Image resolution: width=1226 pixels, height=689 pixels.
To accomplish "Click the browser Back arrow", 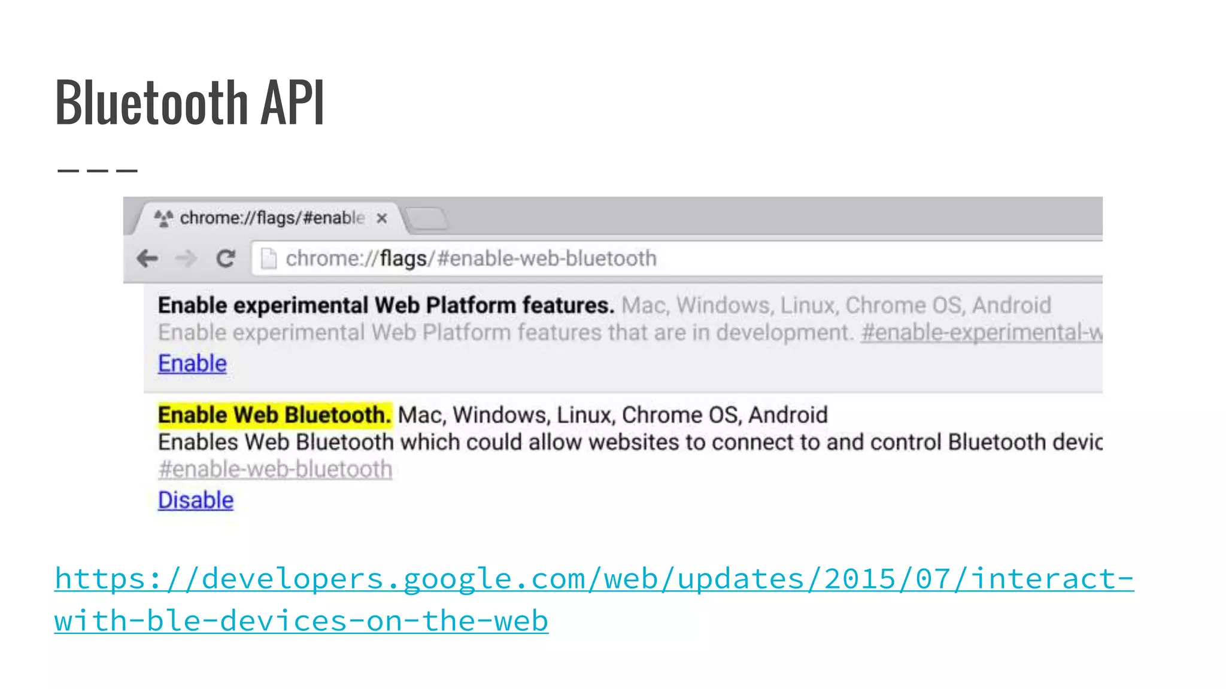I will pyautogui.click(x=147, y=258).
